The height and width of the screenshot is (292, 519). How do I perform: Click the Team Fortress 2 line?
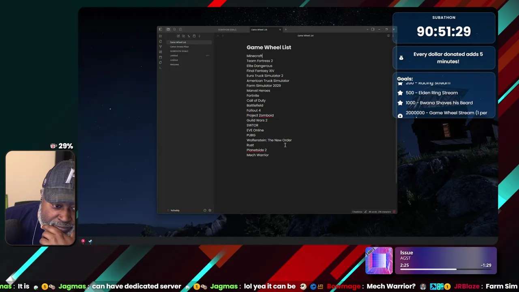click(259, 61)
